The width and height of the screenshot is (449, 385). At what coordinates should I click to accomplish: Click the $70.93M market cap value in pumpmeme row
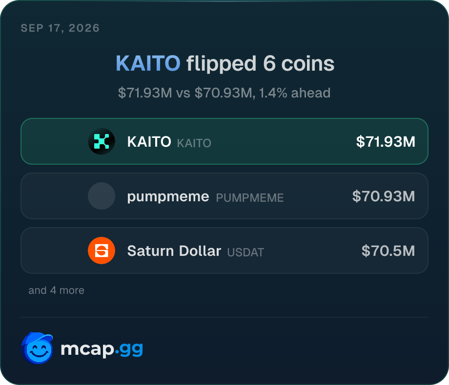click(384, 196)
